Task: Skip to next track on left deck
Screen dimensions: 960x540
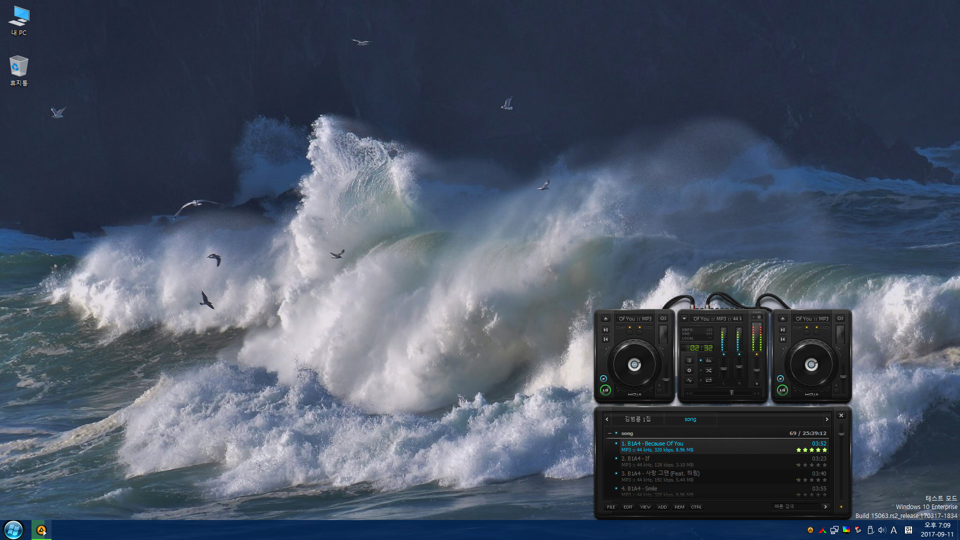Action: tap(605, 329)
